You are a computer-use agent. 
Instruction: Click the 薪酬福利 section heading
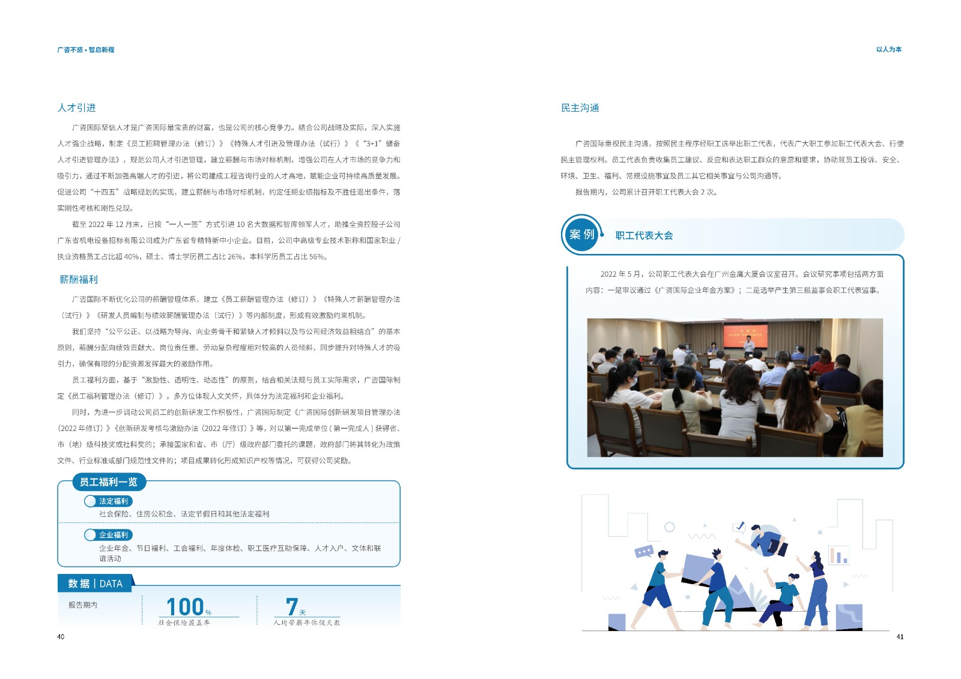coord(79,280)
